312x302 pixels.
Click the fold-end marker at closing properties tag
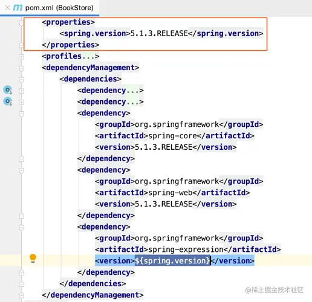(21, 45)
